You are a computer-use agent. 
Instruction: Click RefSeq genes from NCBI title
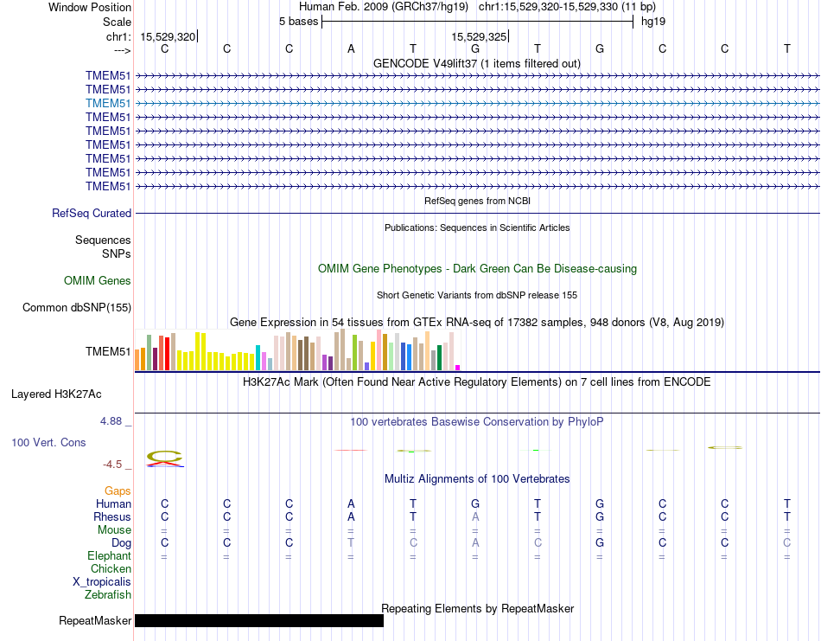pos(477,201)
